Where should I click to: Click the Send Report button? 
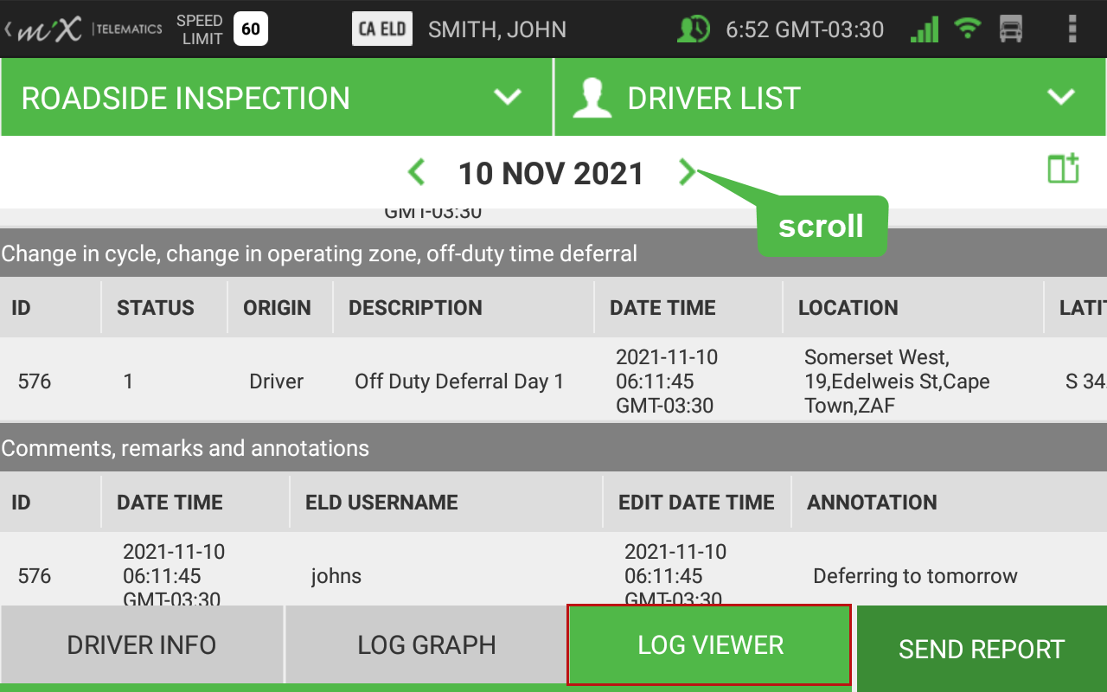tap(982, 649)
